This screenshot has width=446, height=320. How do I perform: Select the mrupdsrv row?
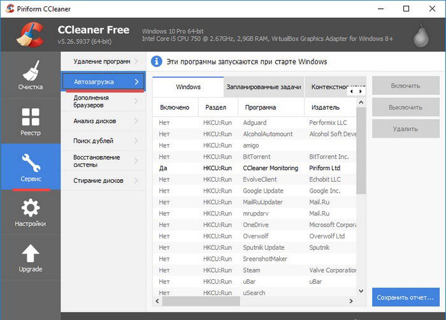pos(254,214)
